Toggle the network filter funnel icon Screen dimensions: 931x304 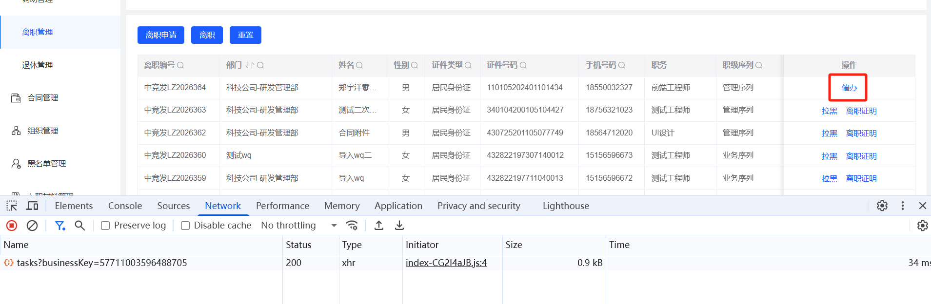click(x=60, y=226)
